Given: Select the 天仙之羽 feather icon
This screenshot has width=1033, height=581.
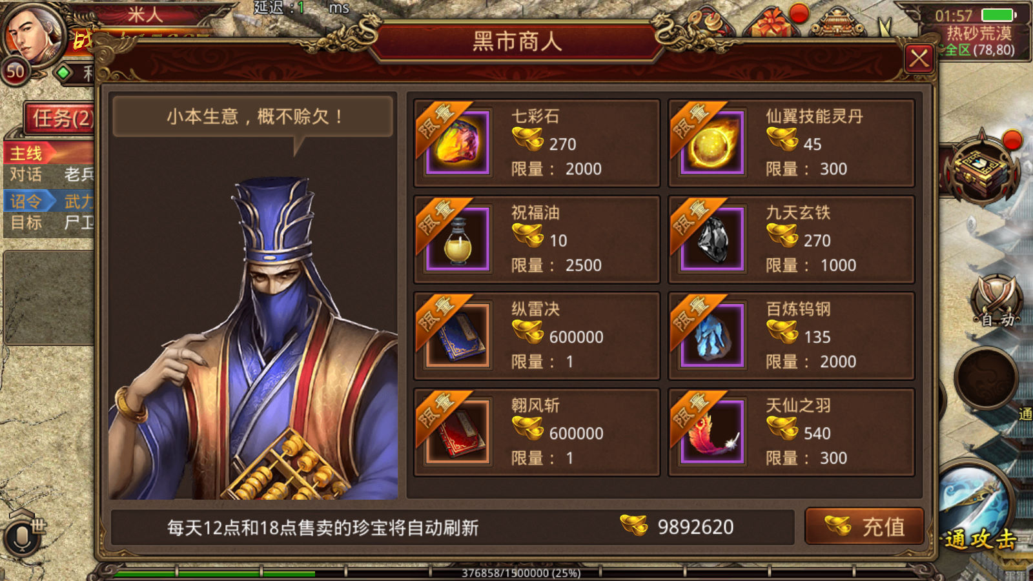Looking at the screenshot, I should click(711, 432).
